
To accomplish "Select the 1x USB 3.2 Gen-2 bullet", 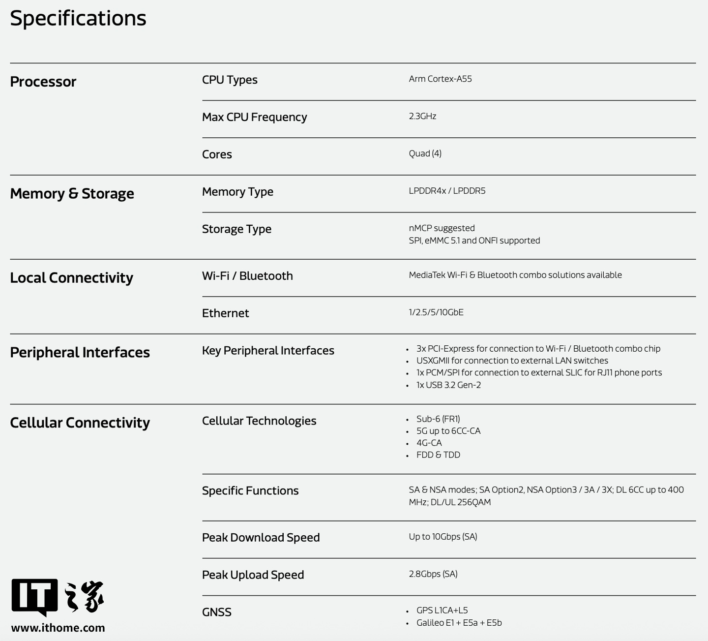I will click(x=448, y=385).
